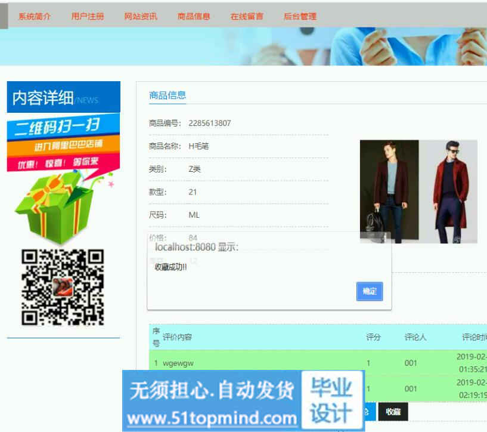This screenshot has width=487, height=432.
Task: Click the review time 02:19:19
Action: coord(473,396)
